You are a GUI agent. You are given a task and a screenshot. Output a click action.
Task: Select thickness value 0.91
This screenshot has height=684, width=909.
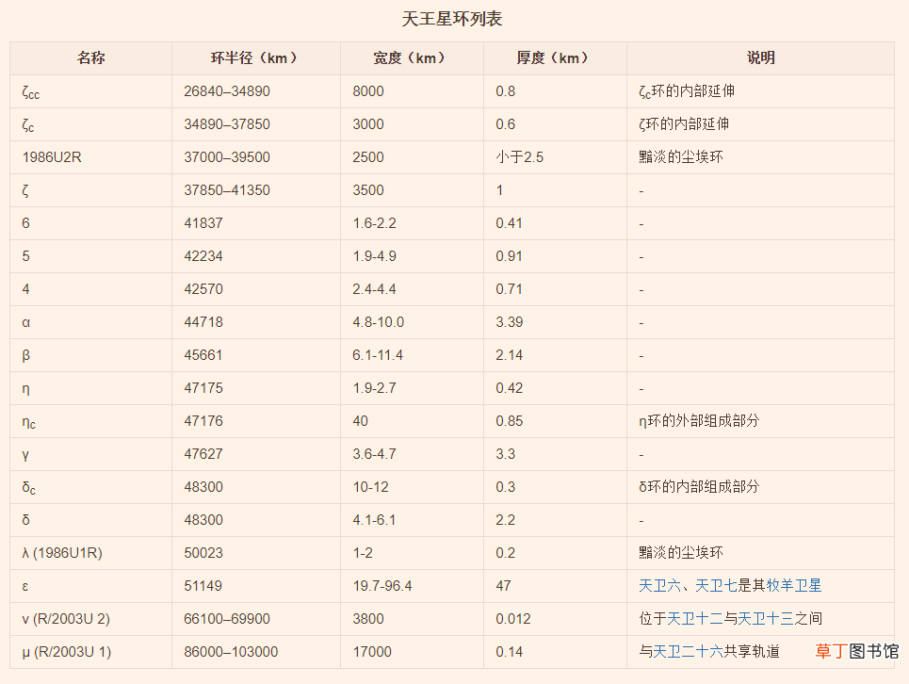coord(509,256)
